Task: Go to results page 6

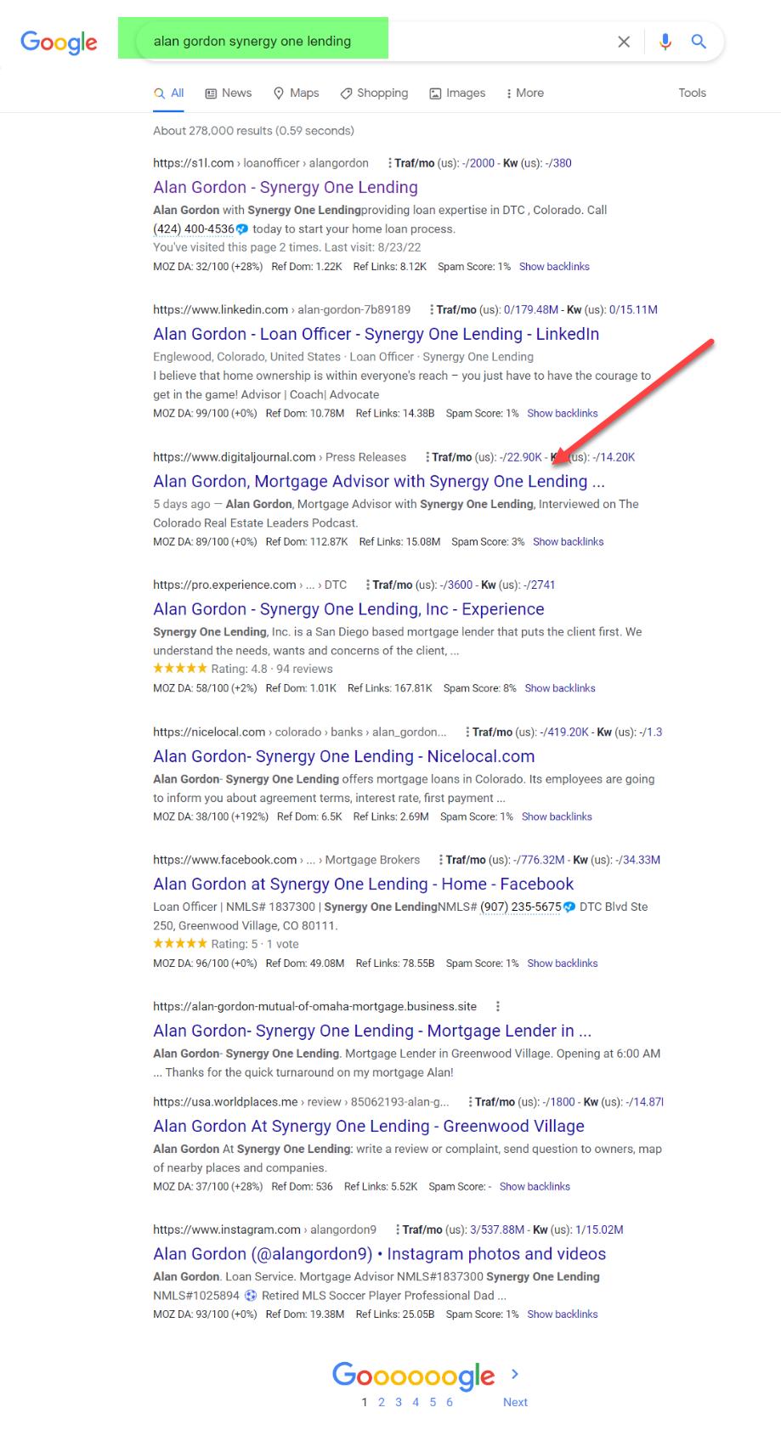Action: coord(450,1402)
